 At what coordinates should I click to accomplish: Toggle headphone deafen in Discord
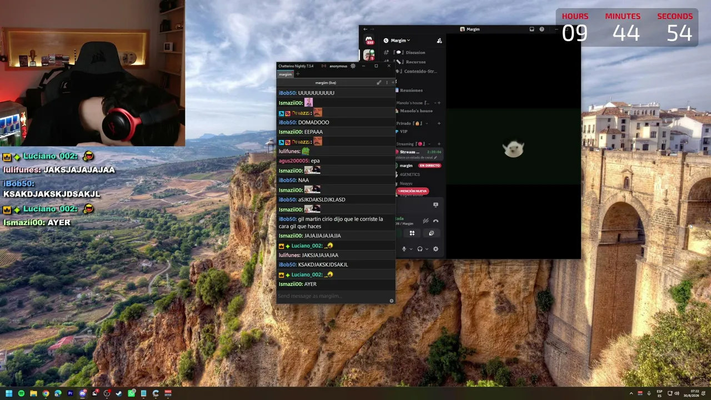[x=419, y=249]
